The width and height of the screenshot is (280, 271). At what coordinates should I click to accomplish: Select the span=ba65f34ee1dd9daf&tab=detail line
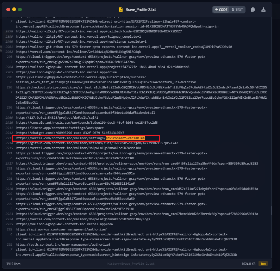(x=85, y=113)
